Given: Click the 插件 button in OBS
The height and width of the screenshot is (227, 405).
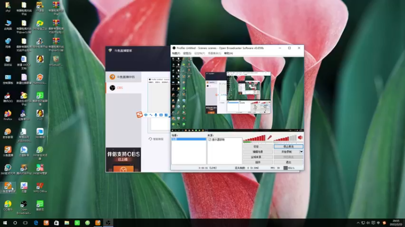Looking at the screenshot, I should [258, 162].
